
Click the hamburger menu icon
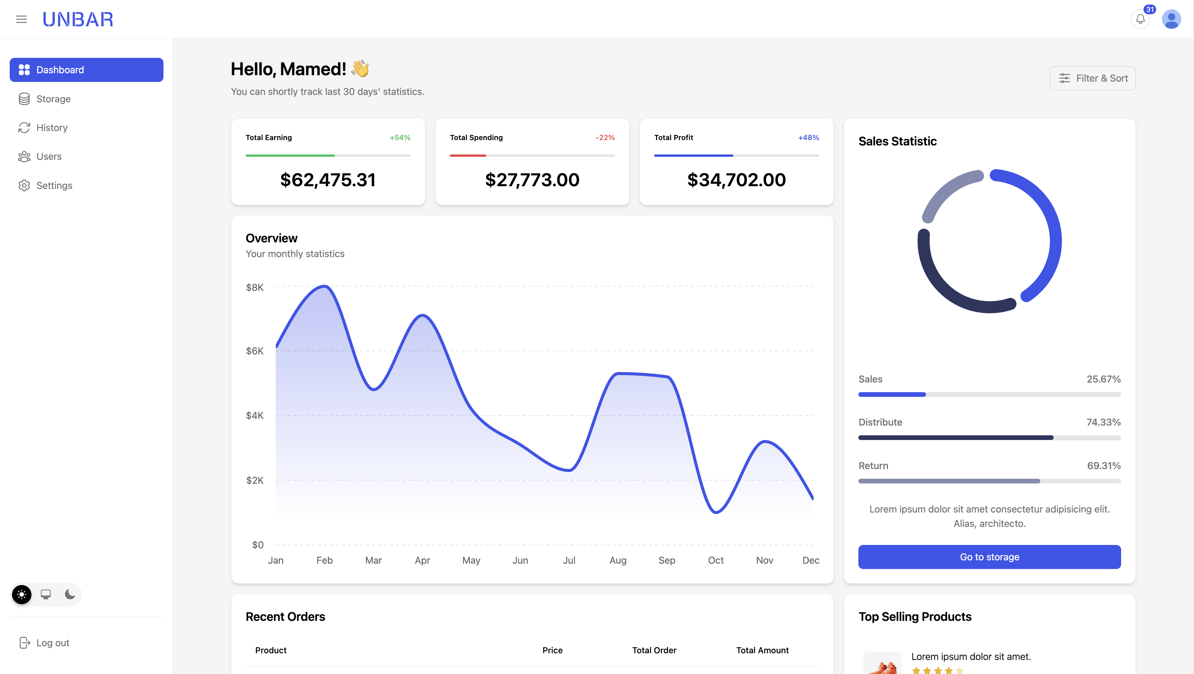(x=21, y=19)
